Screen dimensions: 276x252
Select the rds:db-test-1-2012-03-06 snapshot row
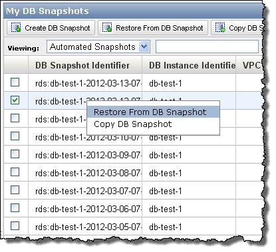click(x=133, y=209)
